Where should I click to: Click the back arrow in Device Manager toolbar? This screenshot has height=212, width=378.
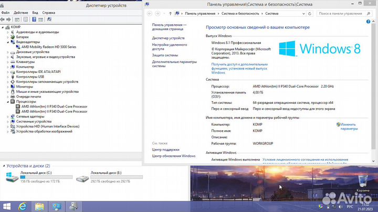click(x=3, y=19)
